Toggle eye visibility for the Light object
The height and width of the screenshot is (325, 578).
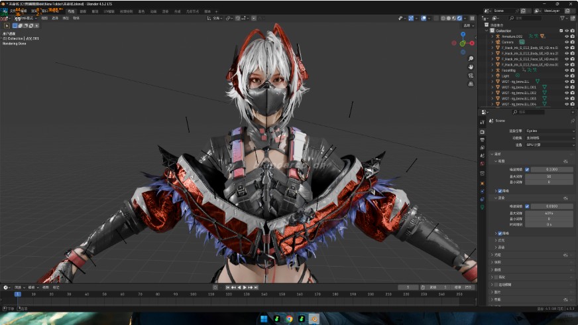(566, 76)
